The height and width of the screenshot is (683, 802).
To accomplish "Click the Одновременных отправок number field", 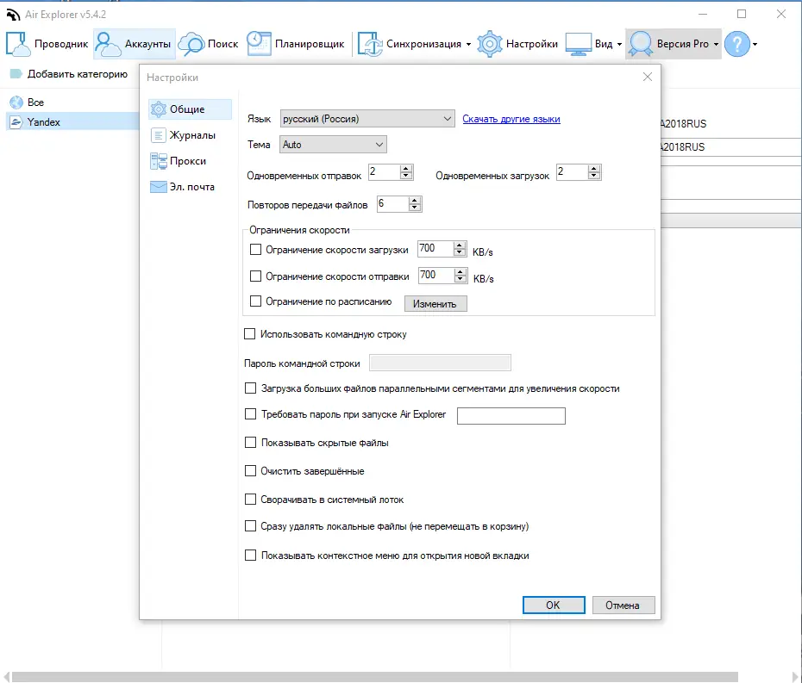I will [384, 172].
